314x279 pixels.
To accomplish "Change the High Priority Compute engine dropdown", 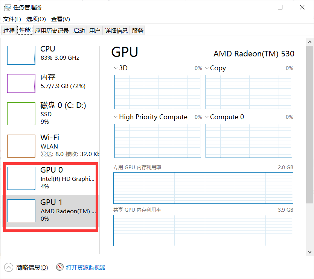I will click(x=115, y=117).
